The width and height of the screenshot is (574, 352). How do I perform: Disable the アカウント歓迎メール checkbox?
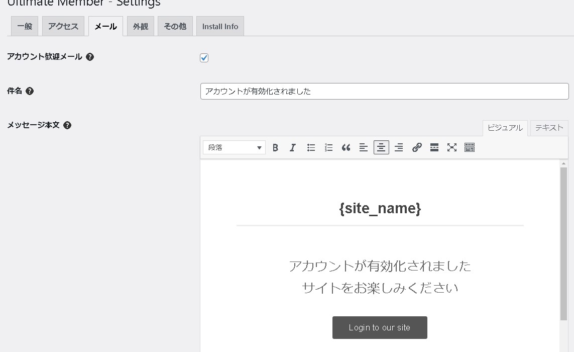click(204, 58)
